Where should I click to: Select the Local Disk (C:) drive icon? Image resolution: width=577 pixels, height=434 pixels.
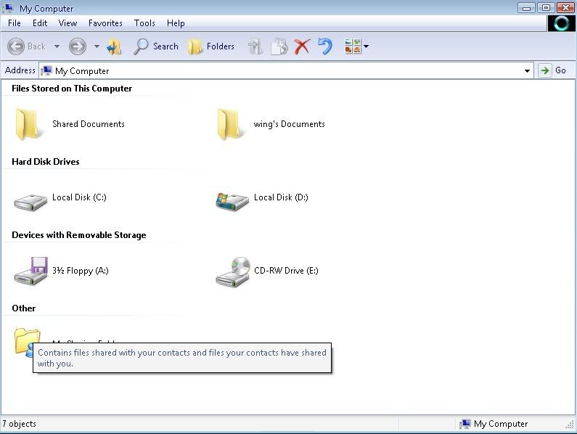tap(30, 200)
